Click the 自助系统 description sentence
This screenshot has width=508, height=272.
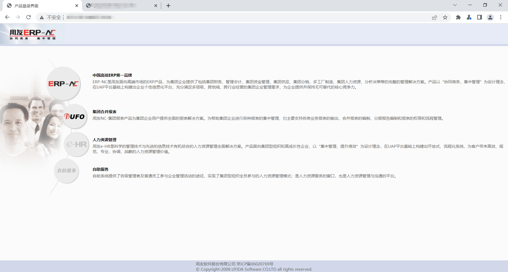(245, 176)
